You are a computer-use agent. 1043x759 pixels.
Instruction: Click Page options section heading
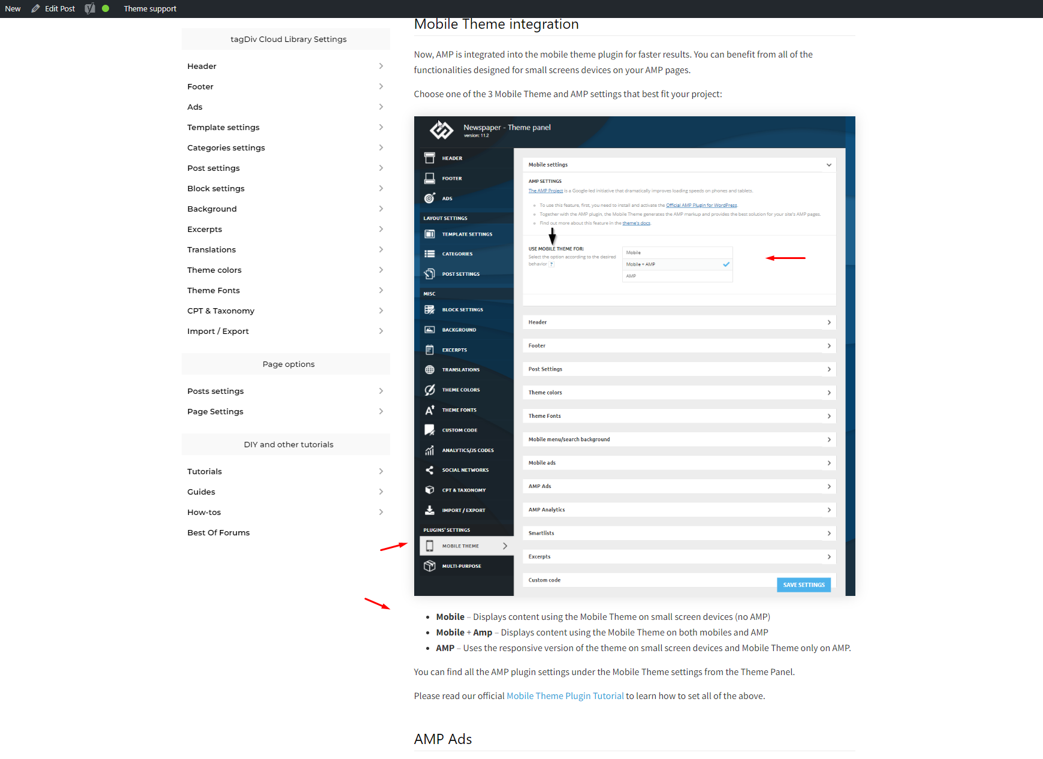(288, 364)
